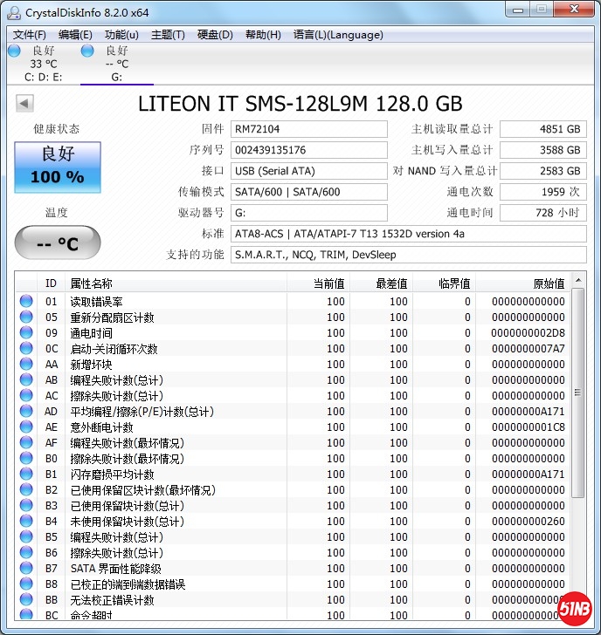Click the 固件 firmware RM72104 field

pos(308,129)
